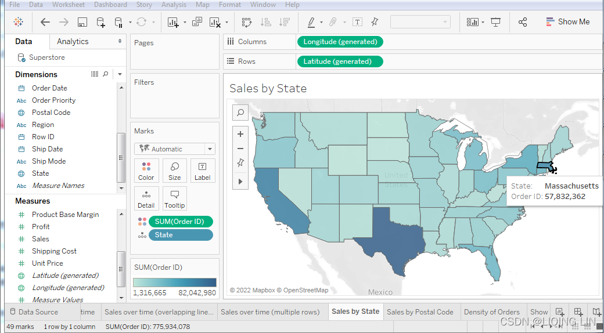Open presentation mode icon
604x333 pixels.
pyautogui.click(x=495, y=22)
